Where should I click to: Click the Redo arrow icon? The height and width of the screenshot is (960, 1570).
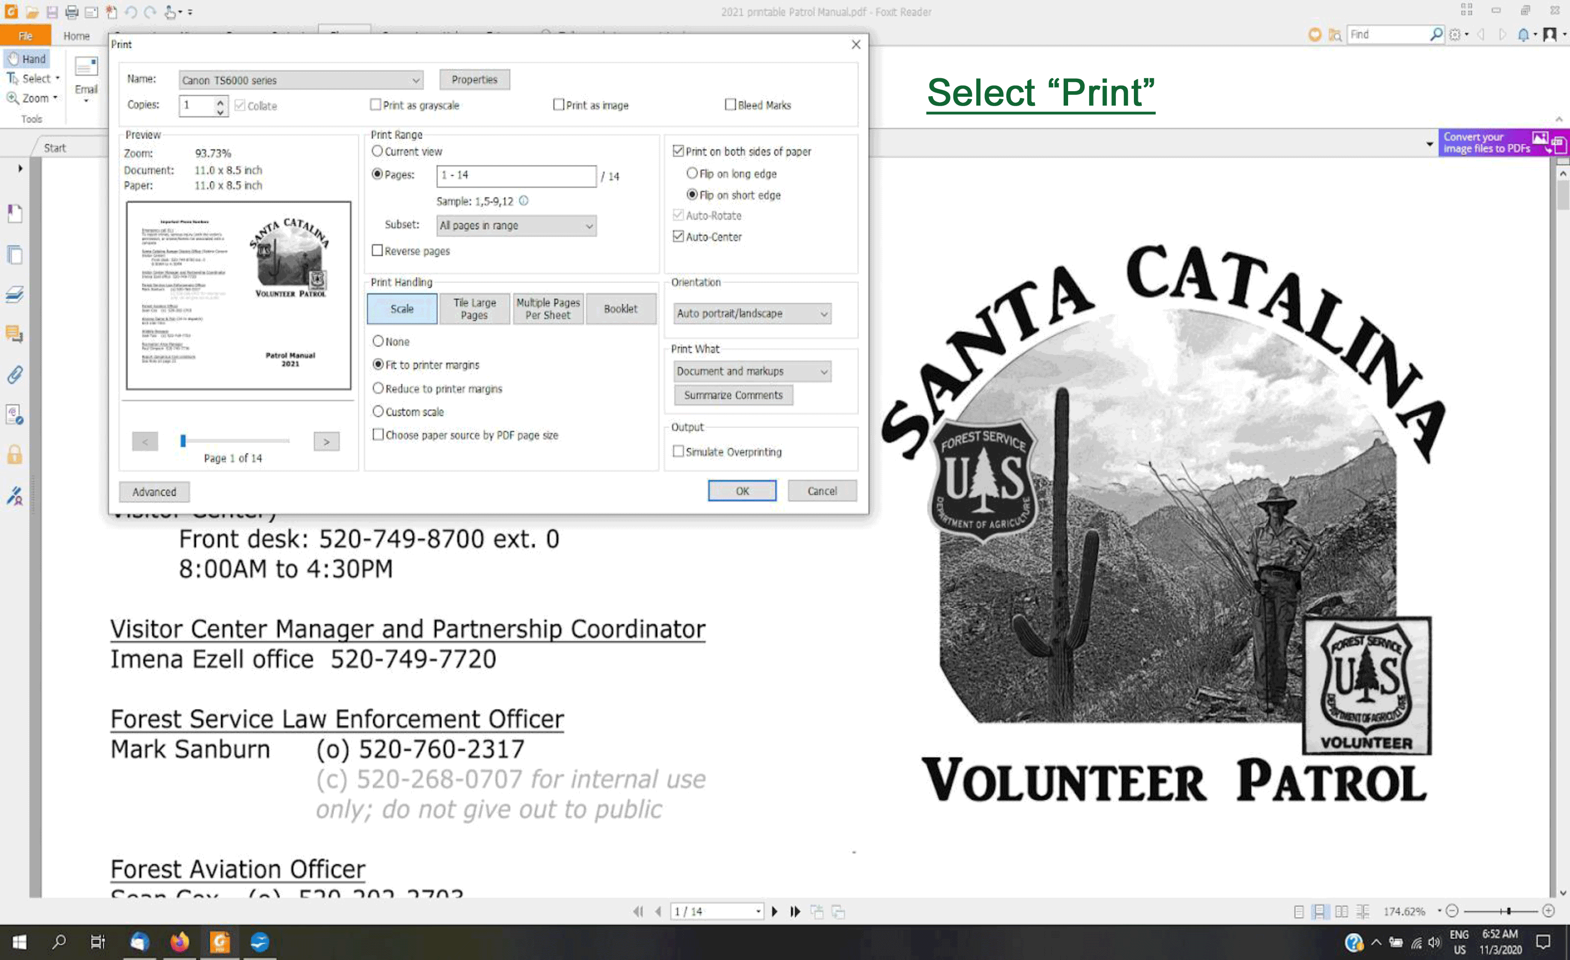click(150, 11)
